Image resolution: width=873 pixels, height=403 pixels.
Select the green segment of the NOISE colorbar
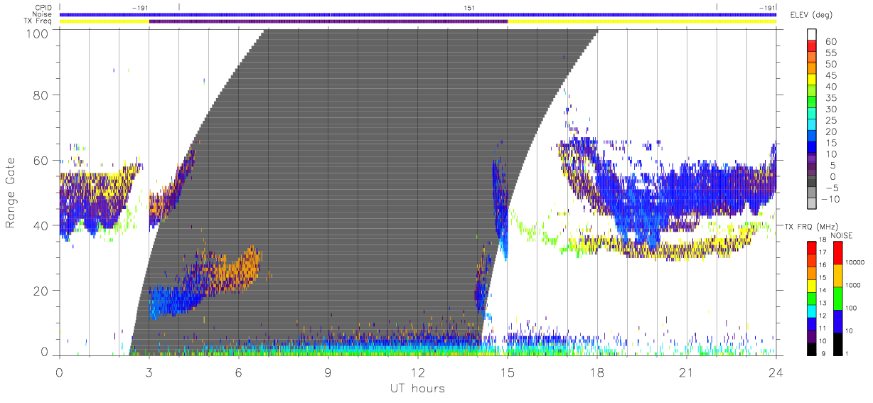pyautogui.click(x=838, y=298)
